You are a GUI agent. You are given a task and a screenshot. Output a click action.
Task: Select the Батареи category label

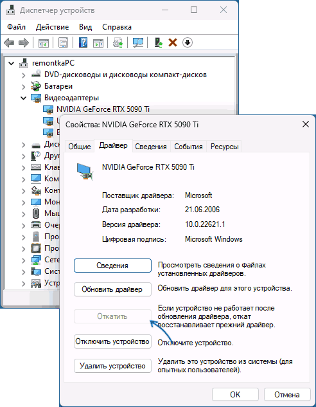coord(58,86)
